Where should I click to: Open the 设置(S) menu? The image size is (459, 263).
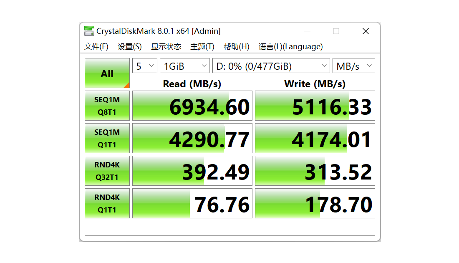tap(130, 47)
